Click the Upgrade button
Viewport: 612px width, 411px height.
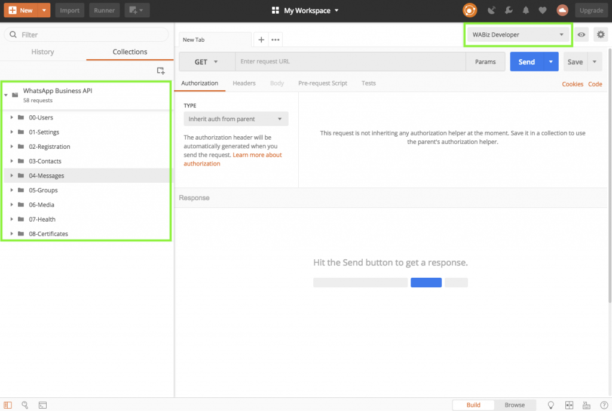591,10
